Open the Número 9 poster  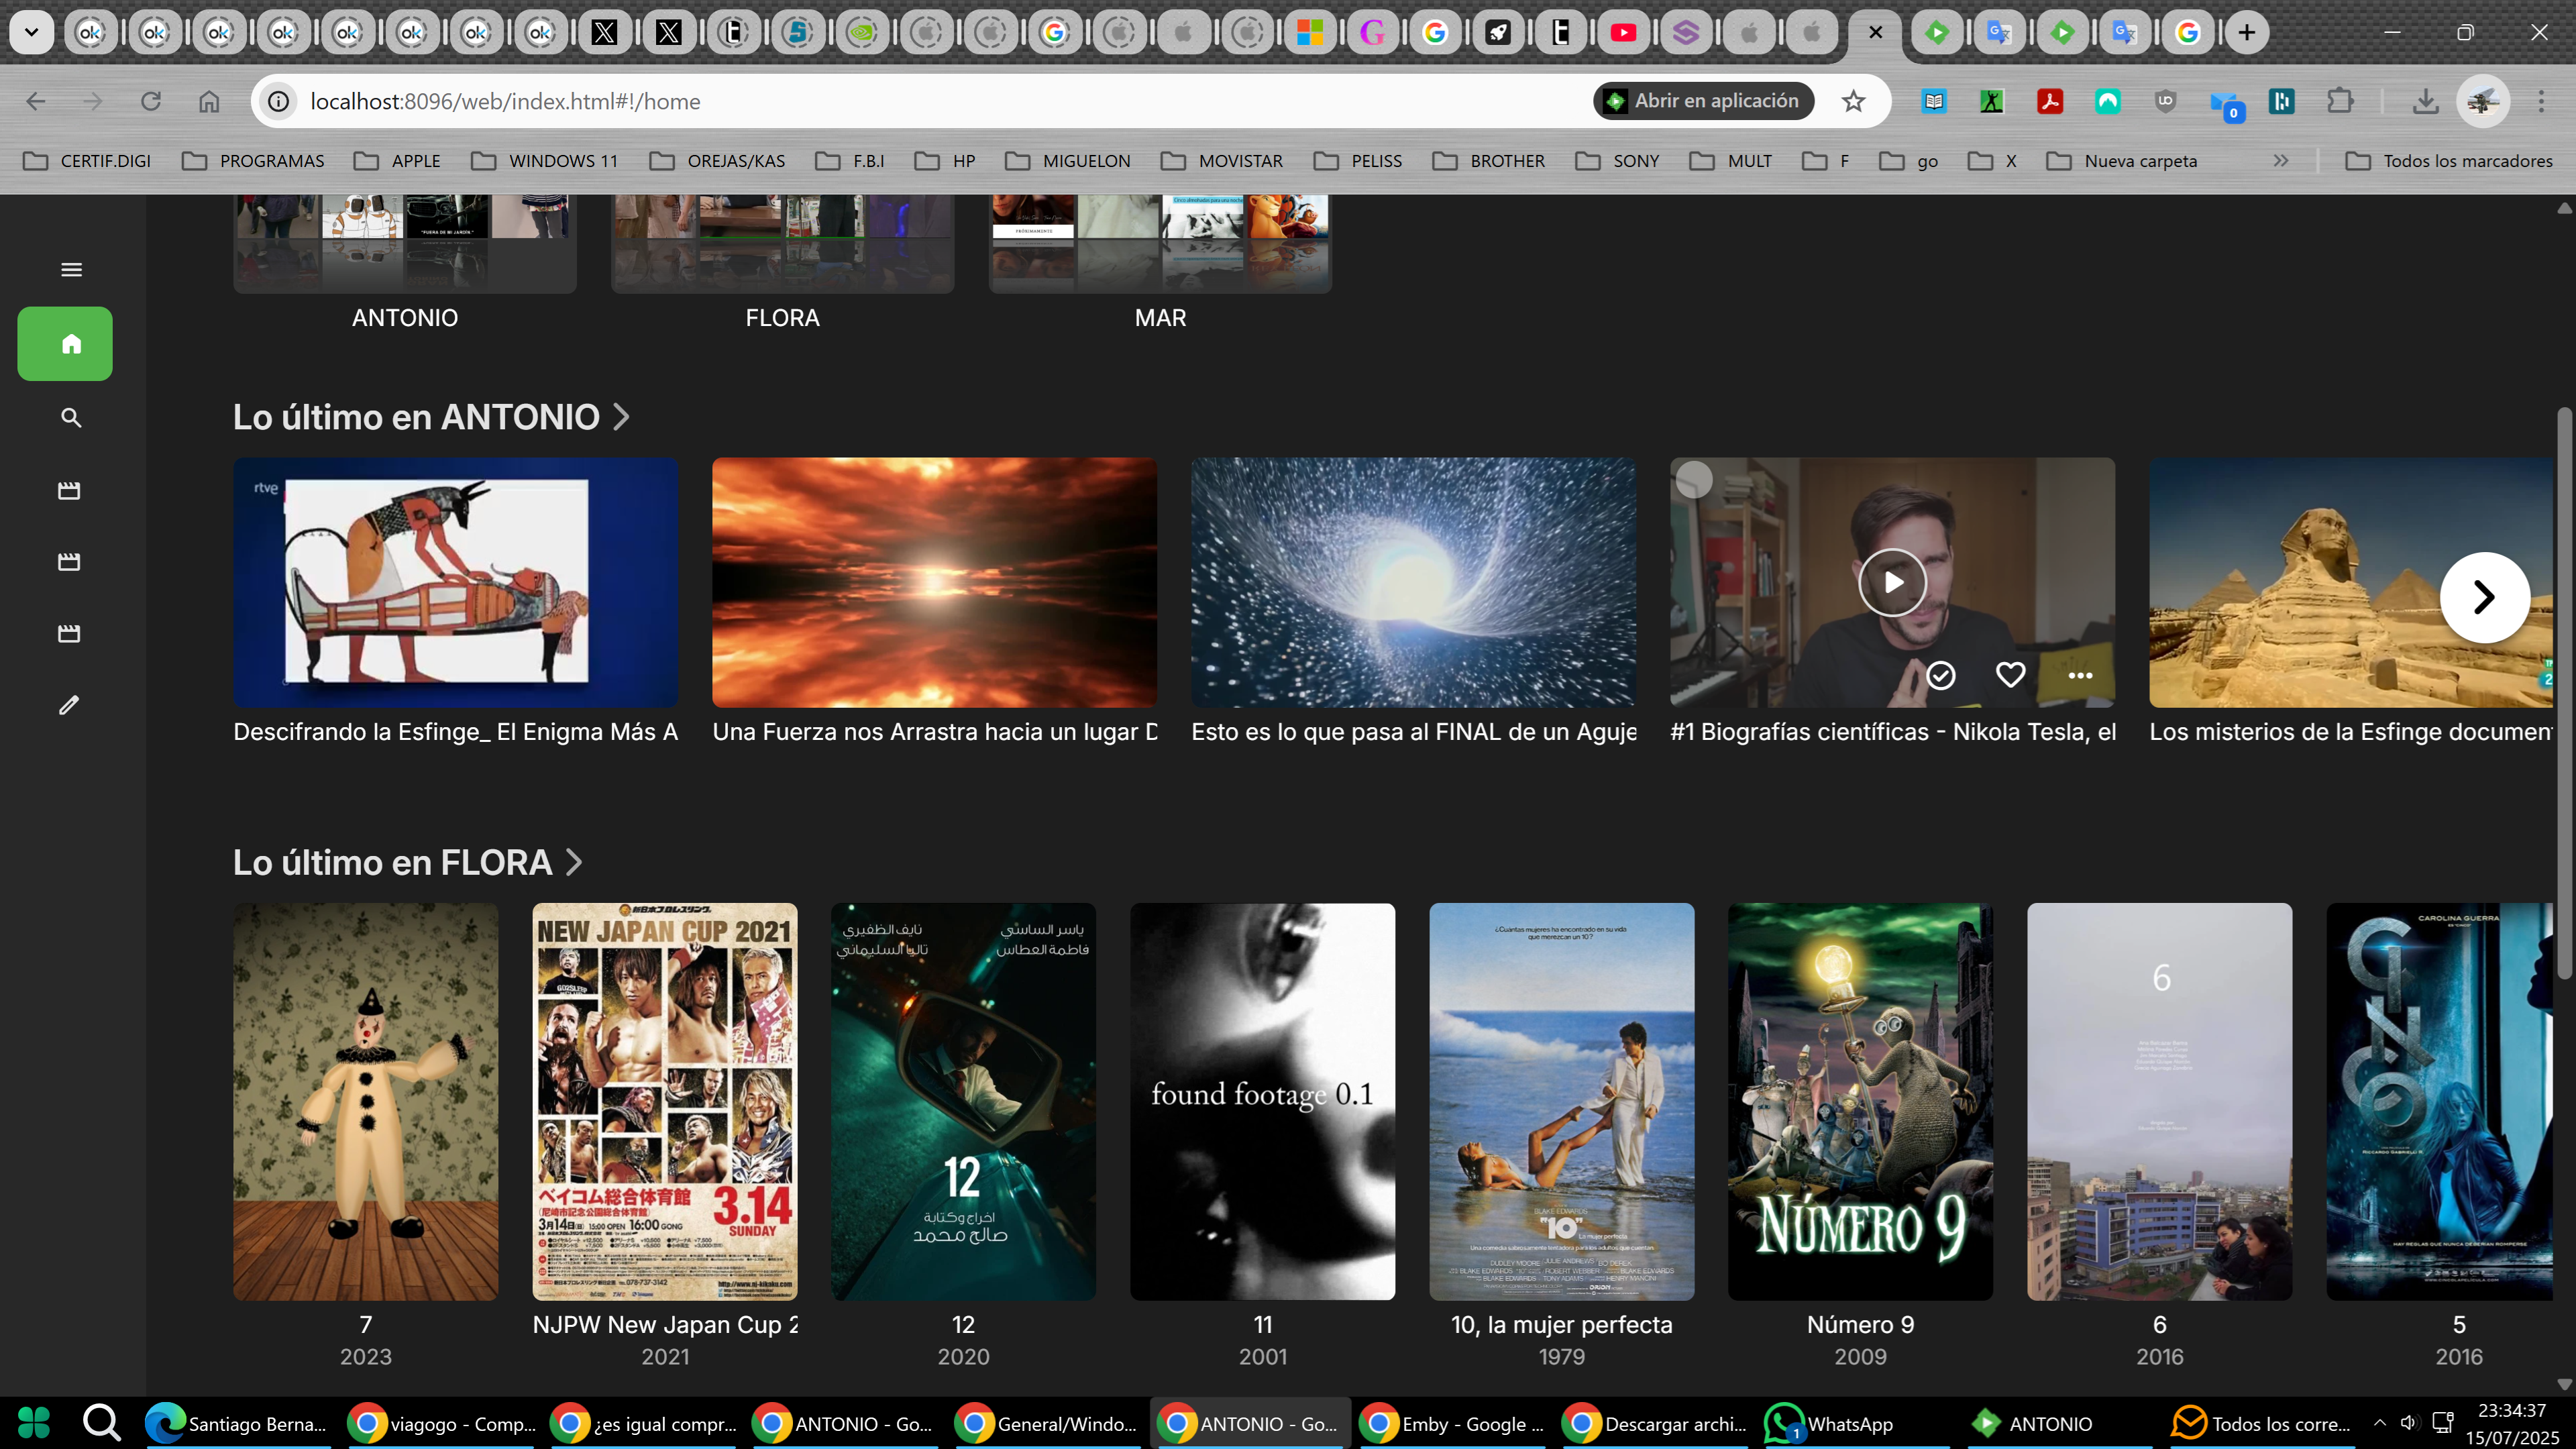[1860, 1101]
